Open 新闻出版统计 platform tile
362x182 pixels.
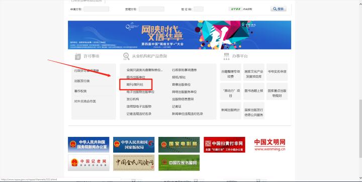(x=231, y=110)
